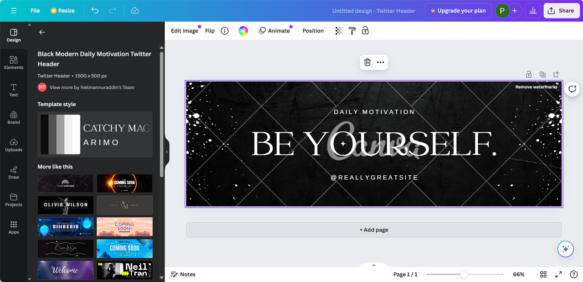This screenshot has width=583, height=282.
Task: Click the zoom slider handle
Action: point(464,274)
